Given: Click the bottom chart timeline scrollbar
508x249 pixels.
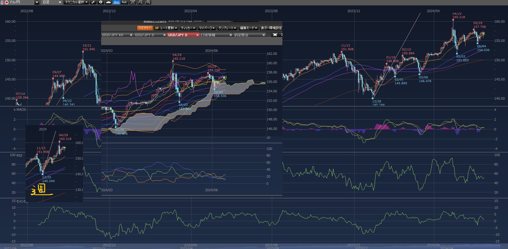Looking at the screenshot, I should [x=254, y=247].
